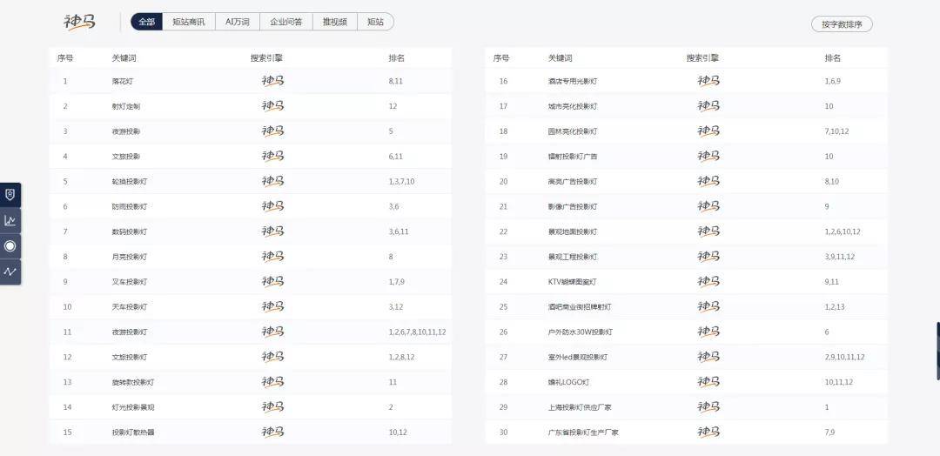Image resolution: width=940 pixels, height=456 pixels.
Task: Click the ranking value 1,2,13
Action: [835, 307]
